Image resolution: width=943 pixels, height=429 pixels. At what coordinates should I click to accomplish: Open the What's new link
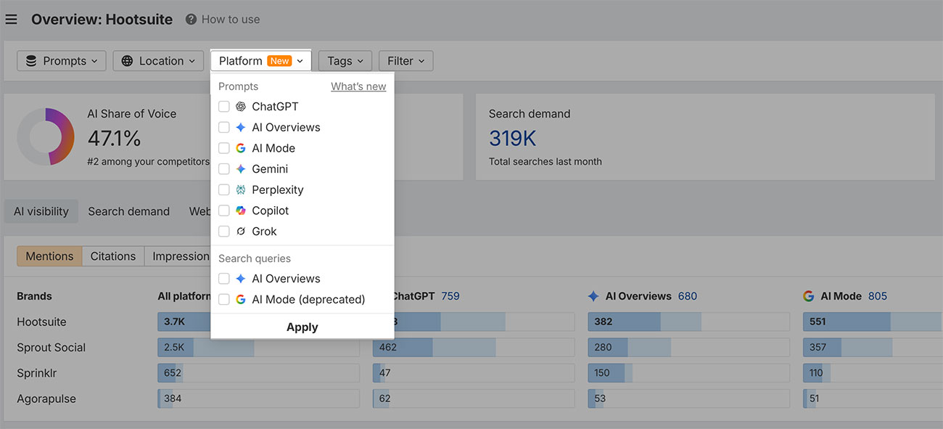click(358, 86)
